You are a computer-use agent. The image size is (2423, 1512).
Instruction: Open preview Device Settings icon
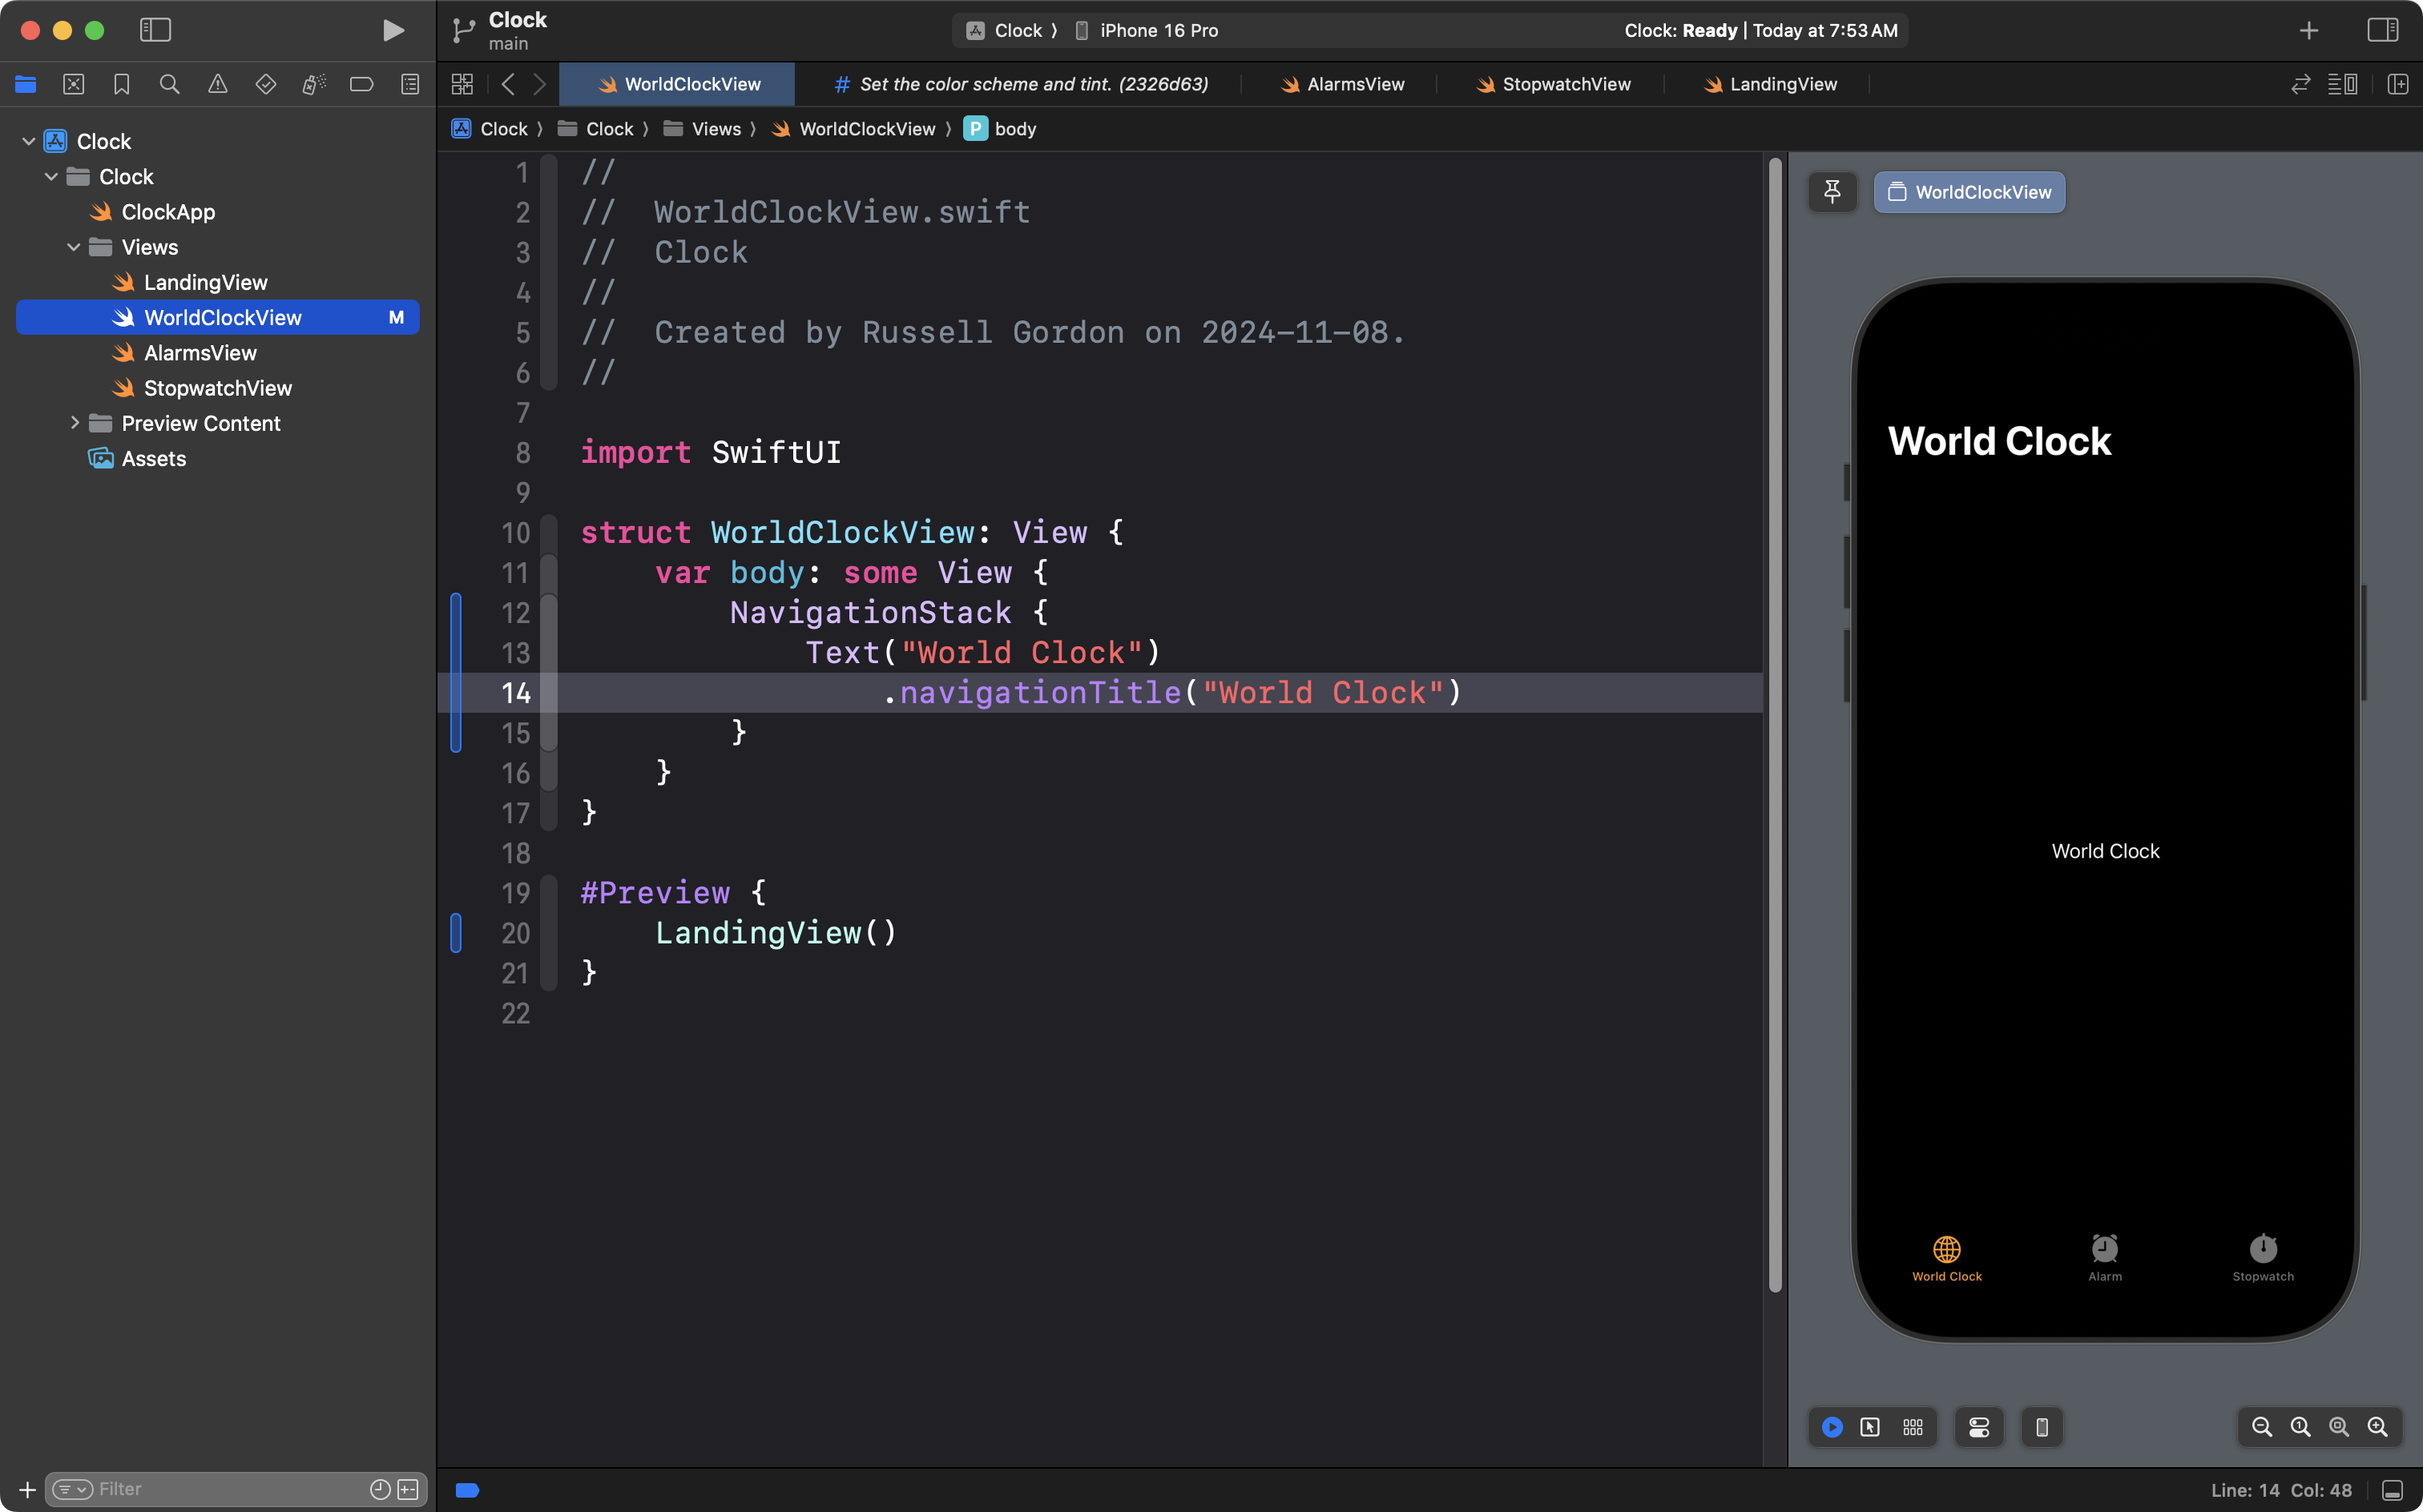1978,1427
